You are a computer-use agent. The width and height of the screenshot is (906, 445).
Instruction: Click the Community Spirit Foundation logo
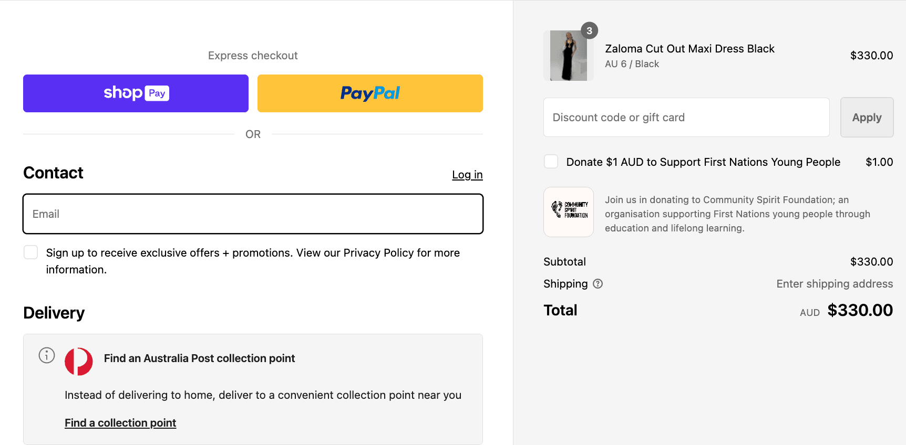pyautogui.click(x=569, y=212)
